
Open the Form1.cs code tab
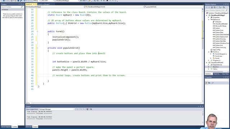(x=29, y=4)
